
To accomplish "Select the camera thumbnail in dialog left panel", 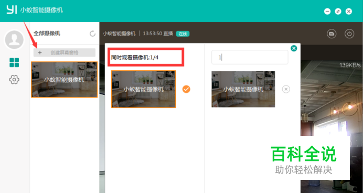I will 144,89.
